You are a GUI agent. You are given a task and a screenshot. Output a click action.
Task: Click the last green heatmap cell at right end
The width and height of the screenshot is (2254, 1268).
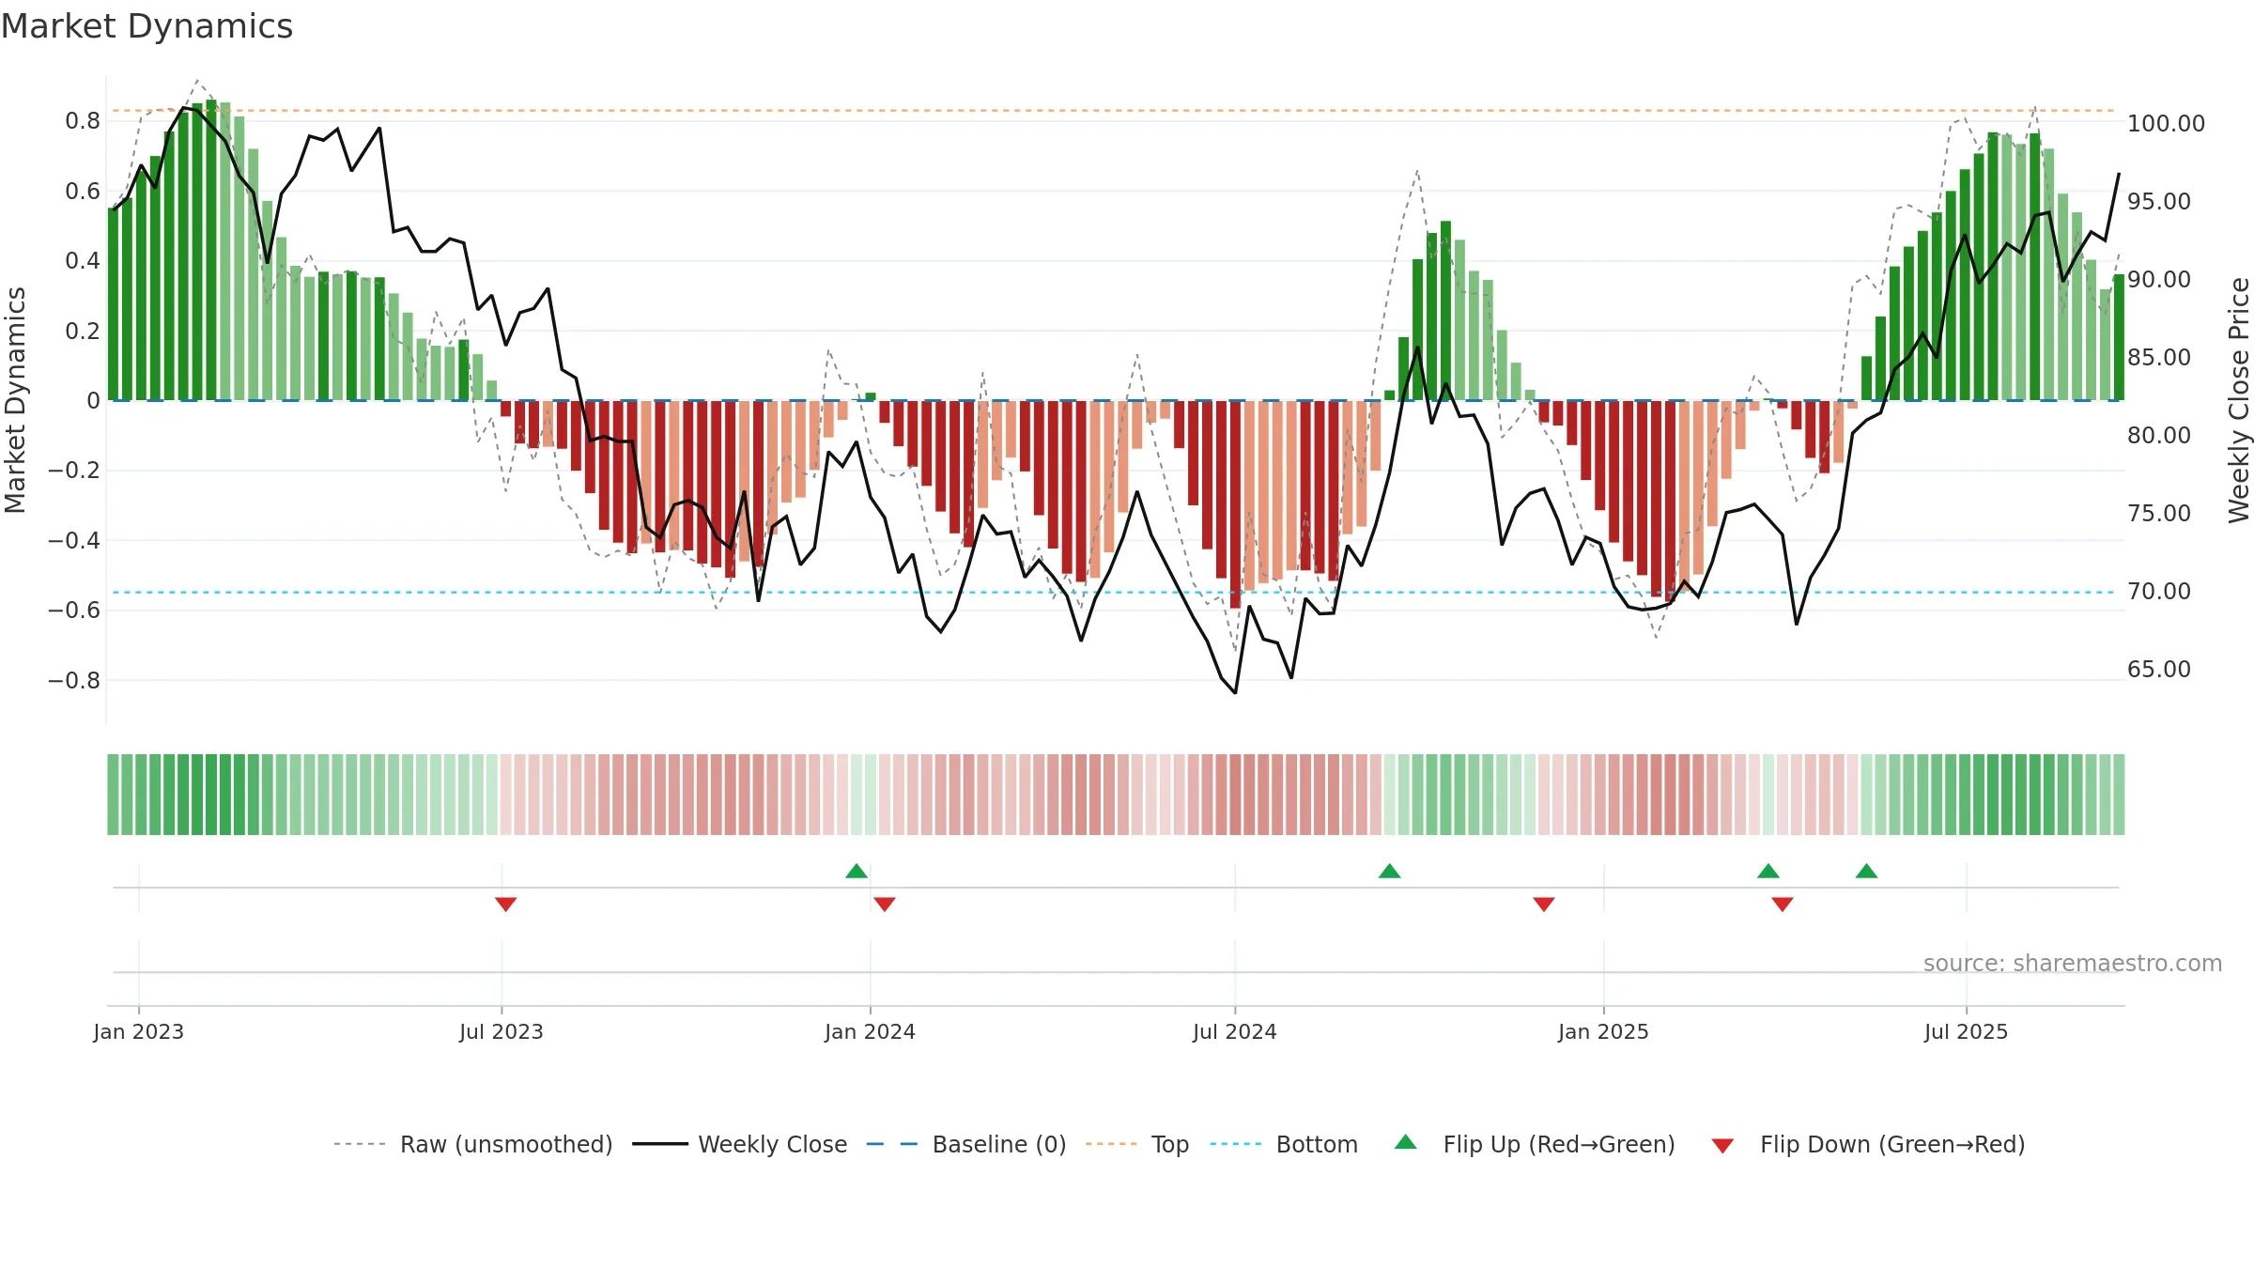coord(2119,795)
